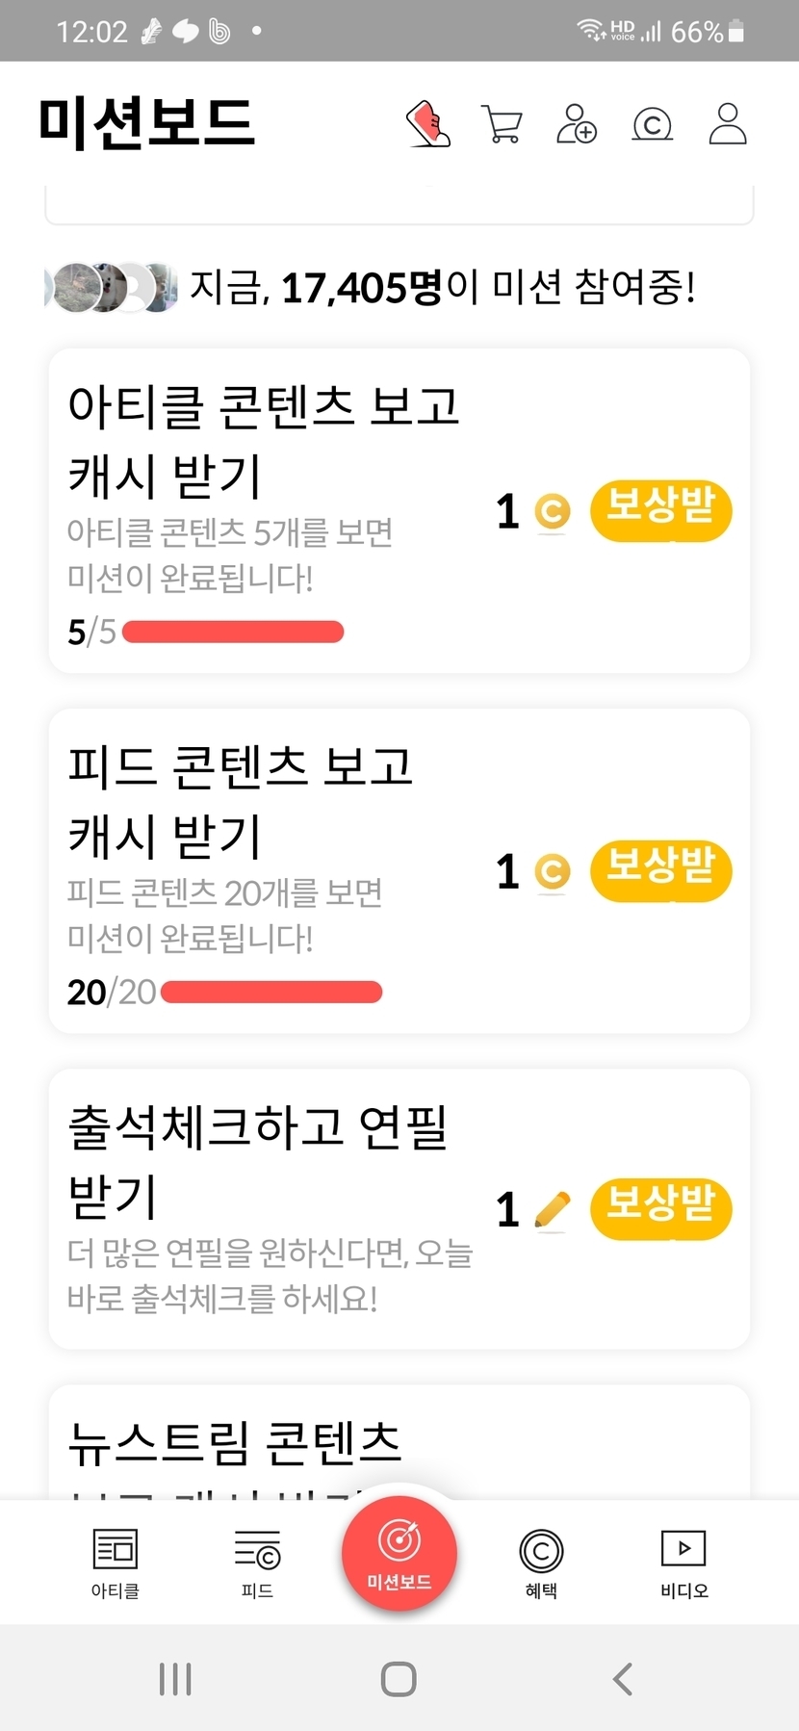This screenshot has height=1731, width=799.
Task: Switch to the 피드 tab
Action: coord(257,1563)
